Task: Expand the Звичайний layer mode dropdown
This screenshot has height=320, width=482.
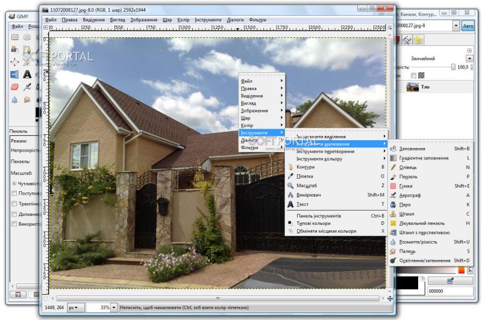Action: click(469, 58)
